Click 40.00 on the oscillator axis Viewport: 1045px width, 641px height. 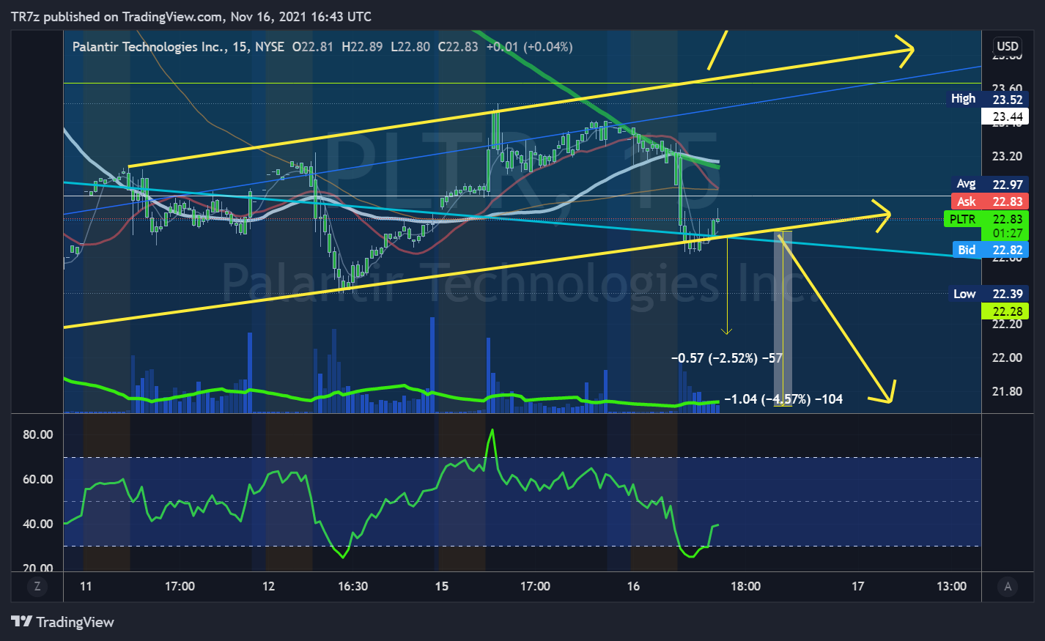click(x=38, y=524)
